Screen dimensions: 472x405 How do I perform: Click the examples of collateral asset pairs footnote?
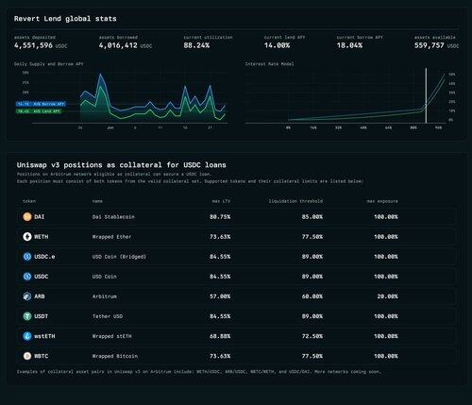pyautogui.click(x=199, y=372)
